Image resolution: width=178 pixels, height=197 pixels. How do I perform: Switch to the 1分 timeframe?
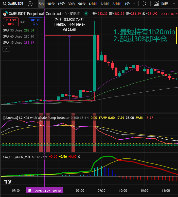(127, 4)
